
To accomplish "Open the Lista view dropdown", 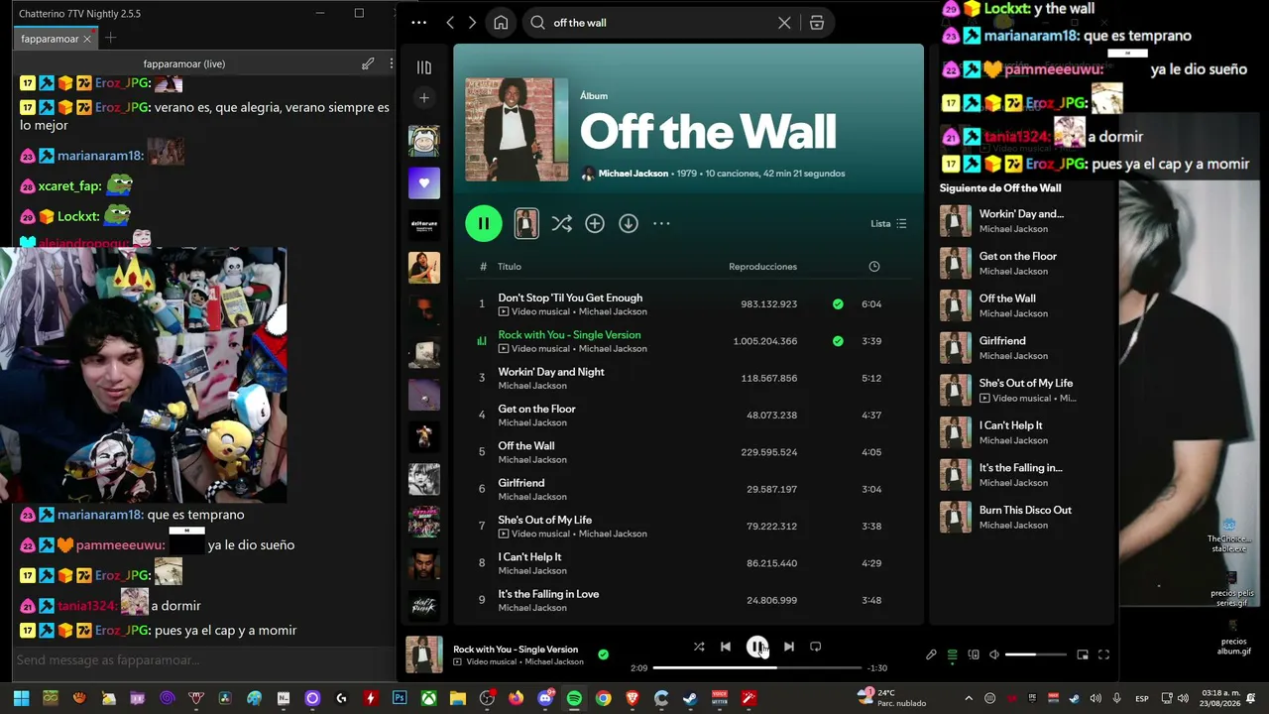I will 888,224.
